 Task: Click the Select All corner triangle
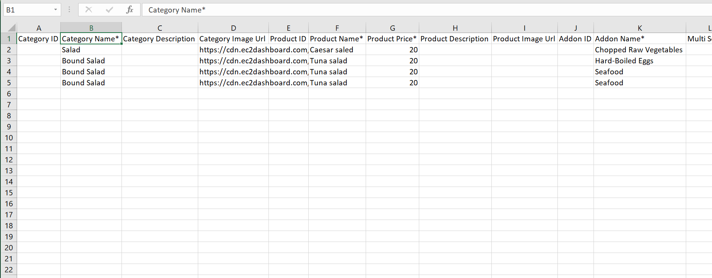point(11,28)
